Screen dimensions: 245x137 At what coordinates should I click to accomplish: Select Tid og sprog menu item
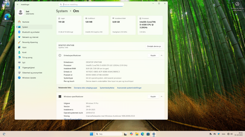27,57
